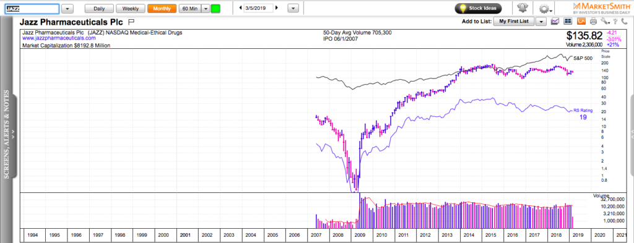
Task: Flag Jazz Pharmaceuticals with the flag icon
Action: [131, 22]
